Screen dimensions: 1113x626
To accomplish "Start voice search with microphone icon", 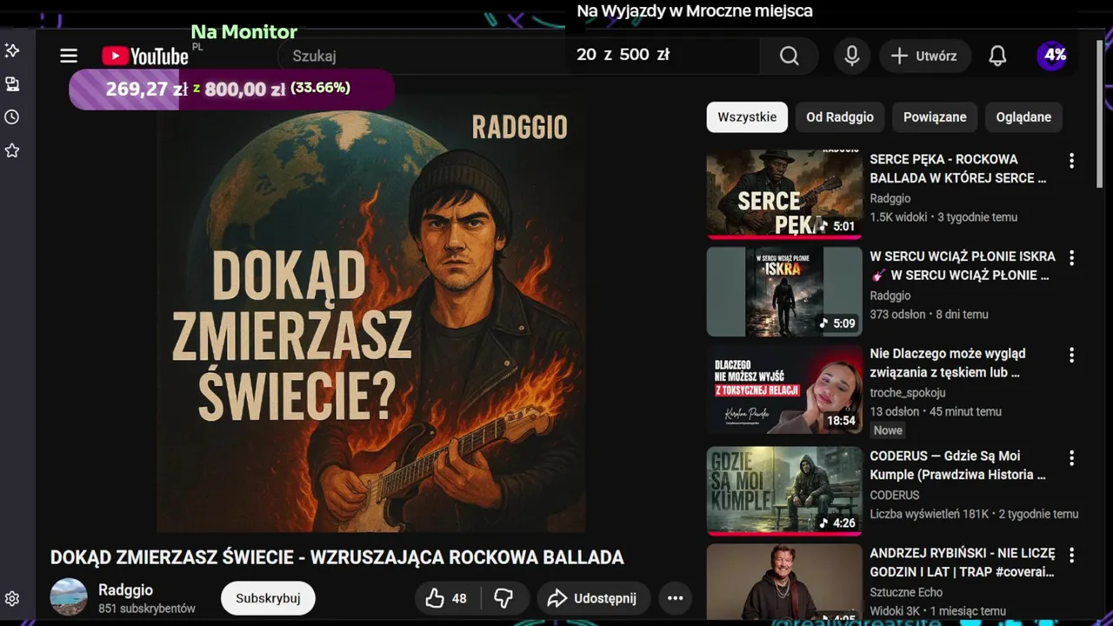I will 852,56.
